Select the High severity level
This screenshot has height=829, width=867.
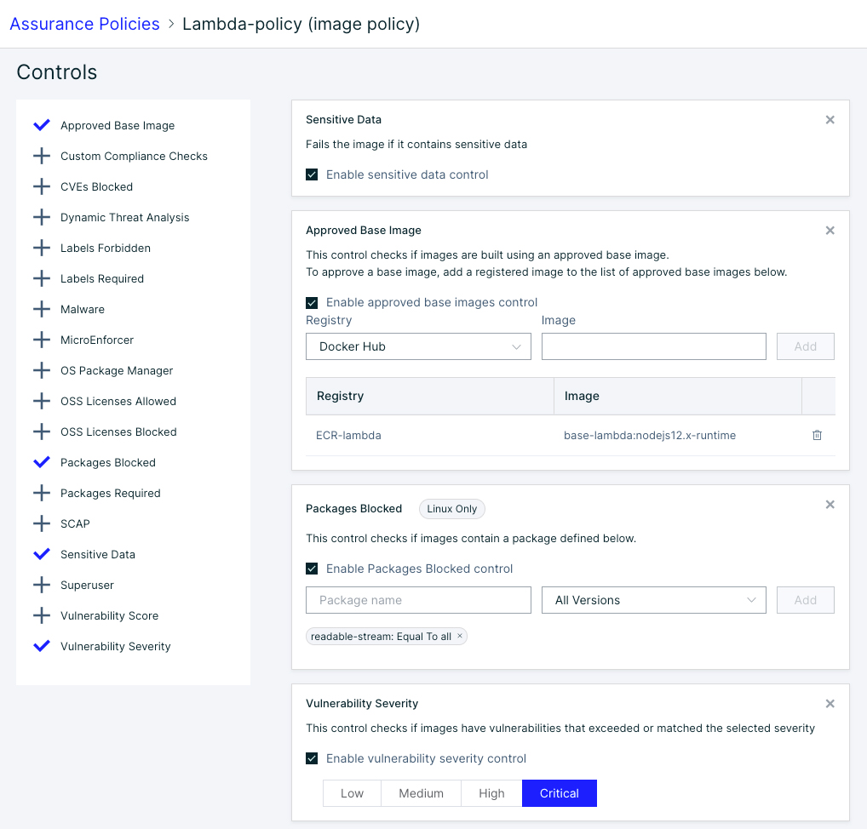(x=491, y=793)
